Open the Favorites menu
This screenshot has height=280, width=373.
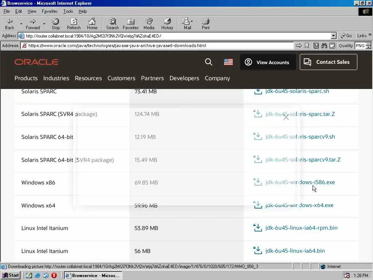[50, 11]
